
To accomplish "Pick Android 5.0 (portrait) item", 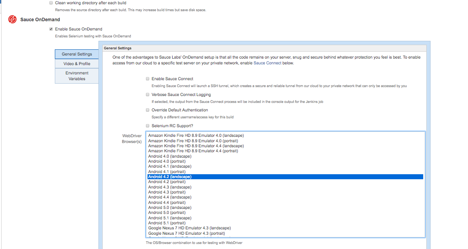I will [x=285, y=213].
